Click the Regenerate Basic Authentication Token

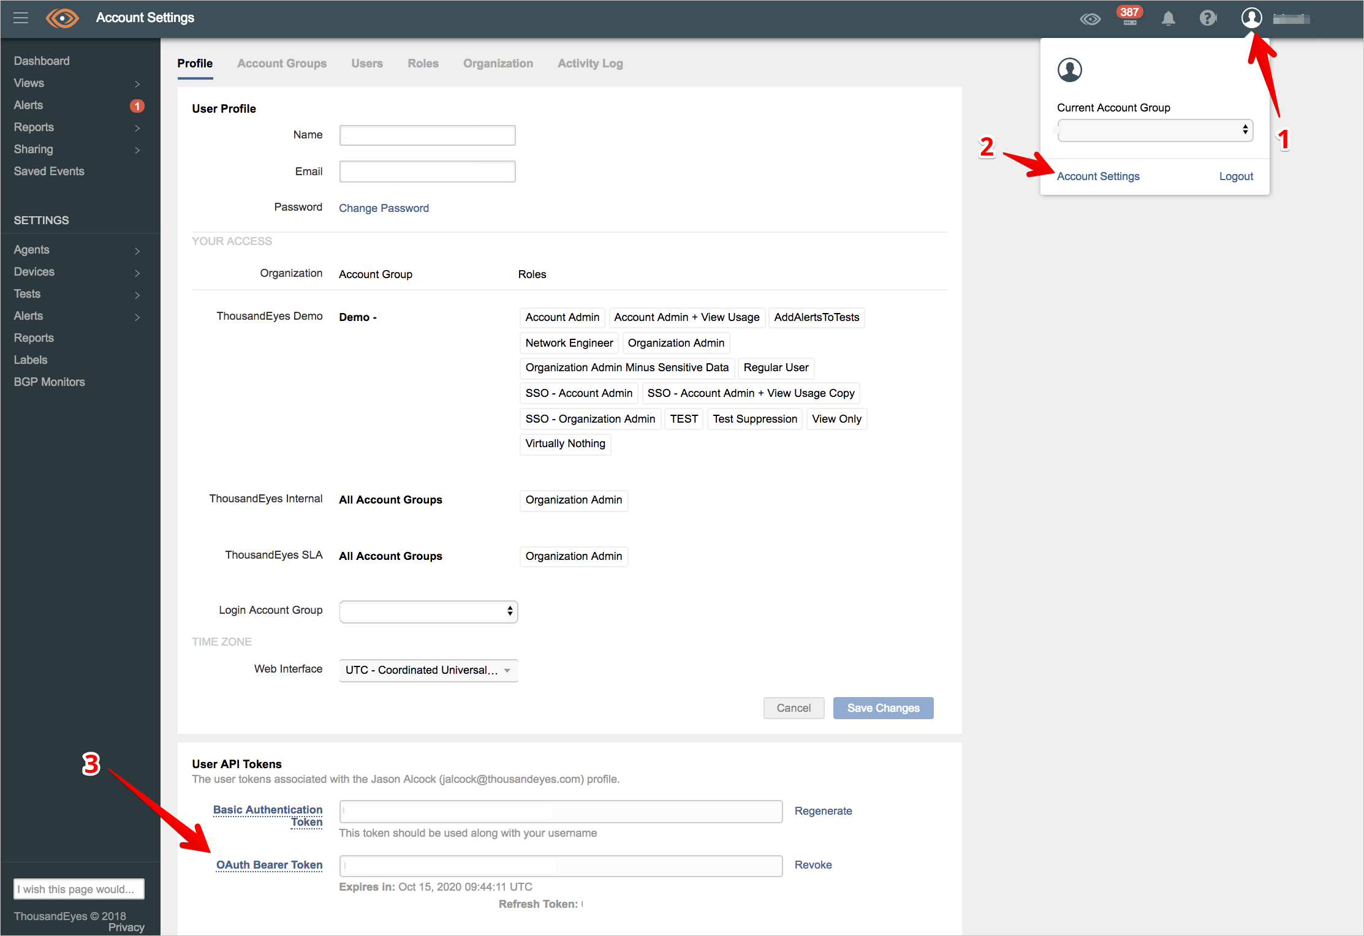pos(824,810)
